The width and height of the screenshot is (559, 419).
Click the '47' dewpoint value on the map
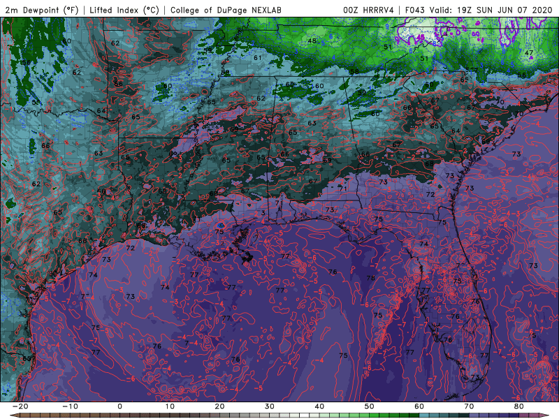coord(529,53)
